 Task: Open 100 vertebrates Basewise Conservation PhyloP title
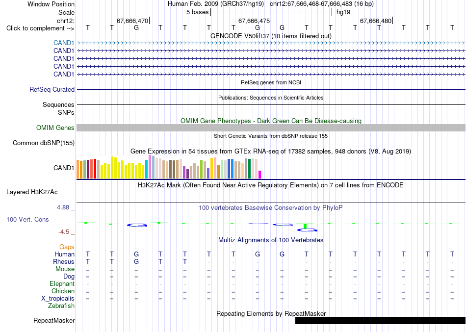271,208
